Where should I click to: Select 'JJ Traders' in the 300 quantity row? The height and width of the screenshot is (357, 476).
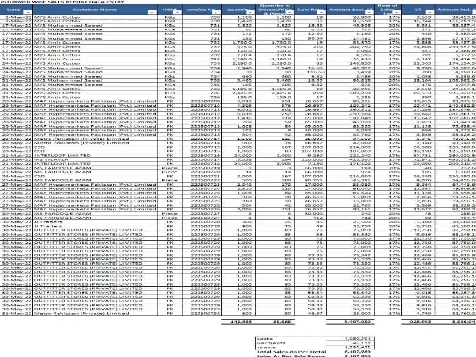48,222
